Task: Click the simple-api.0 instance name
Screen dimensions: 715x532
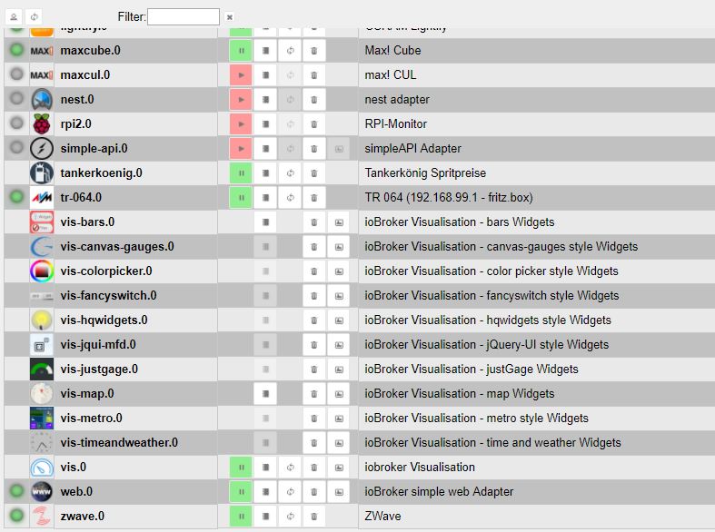Action: 94,149
